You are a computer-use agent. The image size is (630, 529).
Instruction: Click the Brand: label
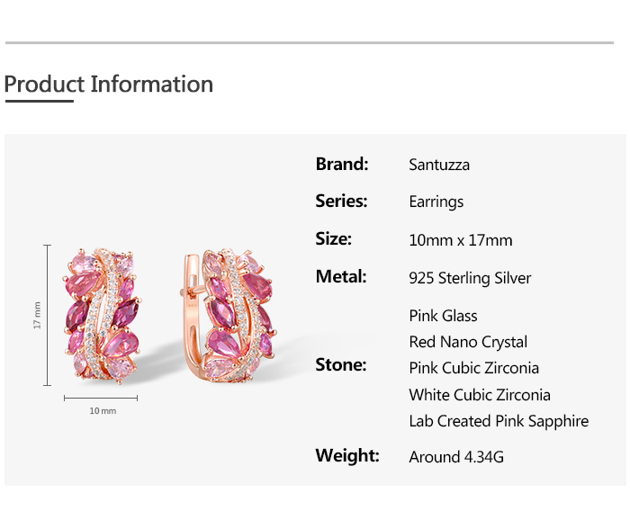[342, 164]
